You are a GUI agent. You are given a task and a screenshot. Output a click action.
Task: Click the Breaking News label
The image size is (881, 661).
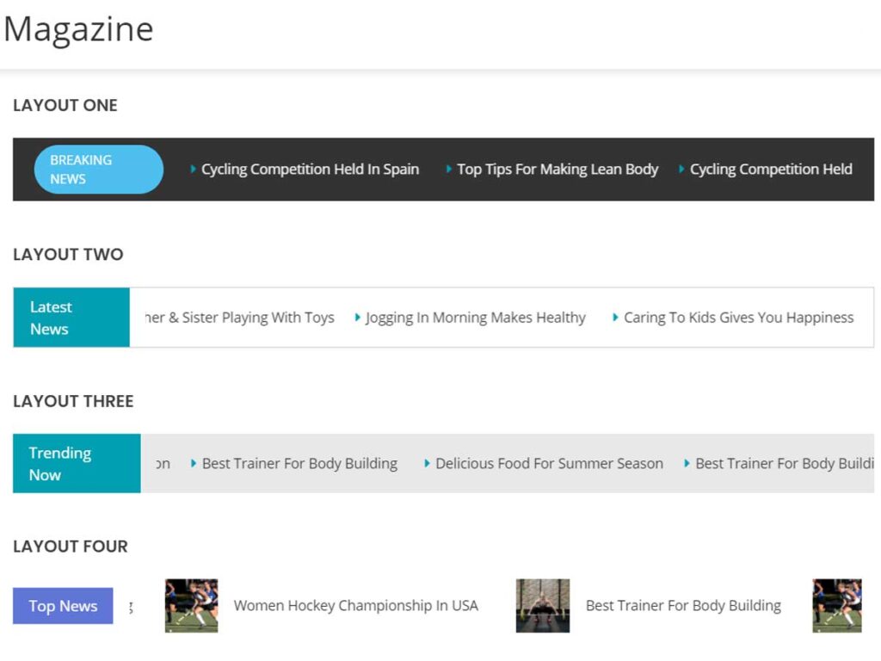[98, 170]
